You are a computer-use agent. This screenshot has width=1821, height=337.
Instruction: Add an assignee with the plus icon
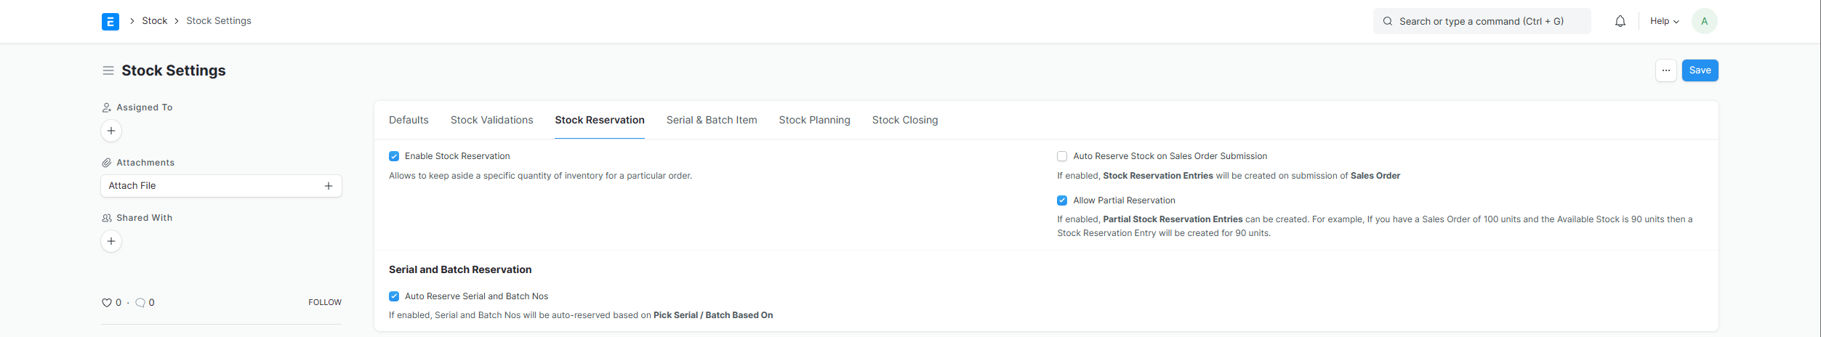tap(111, 131)
